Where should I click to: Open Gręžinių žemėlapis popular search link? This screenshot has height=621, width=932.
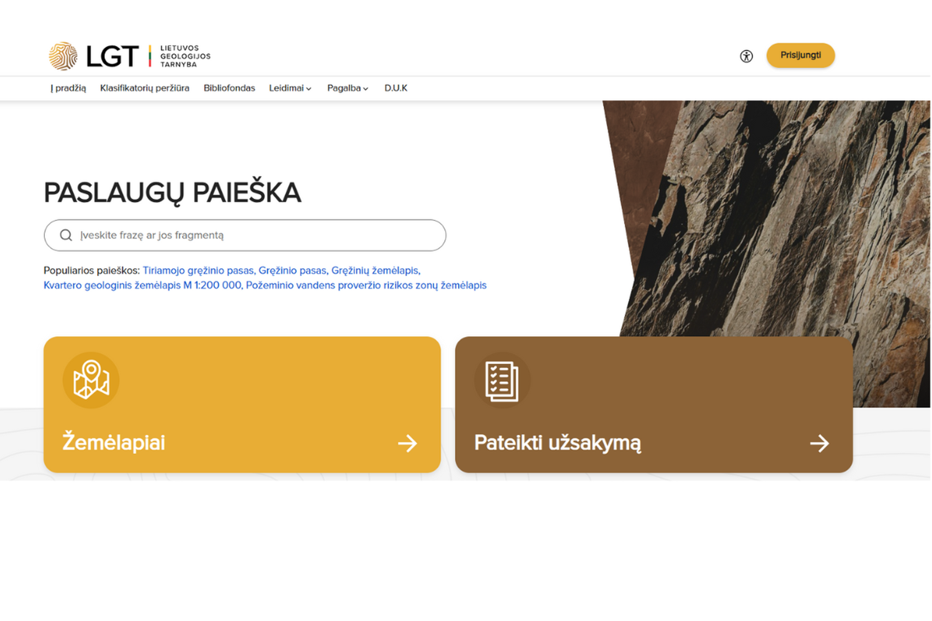[x=376, y=270]
